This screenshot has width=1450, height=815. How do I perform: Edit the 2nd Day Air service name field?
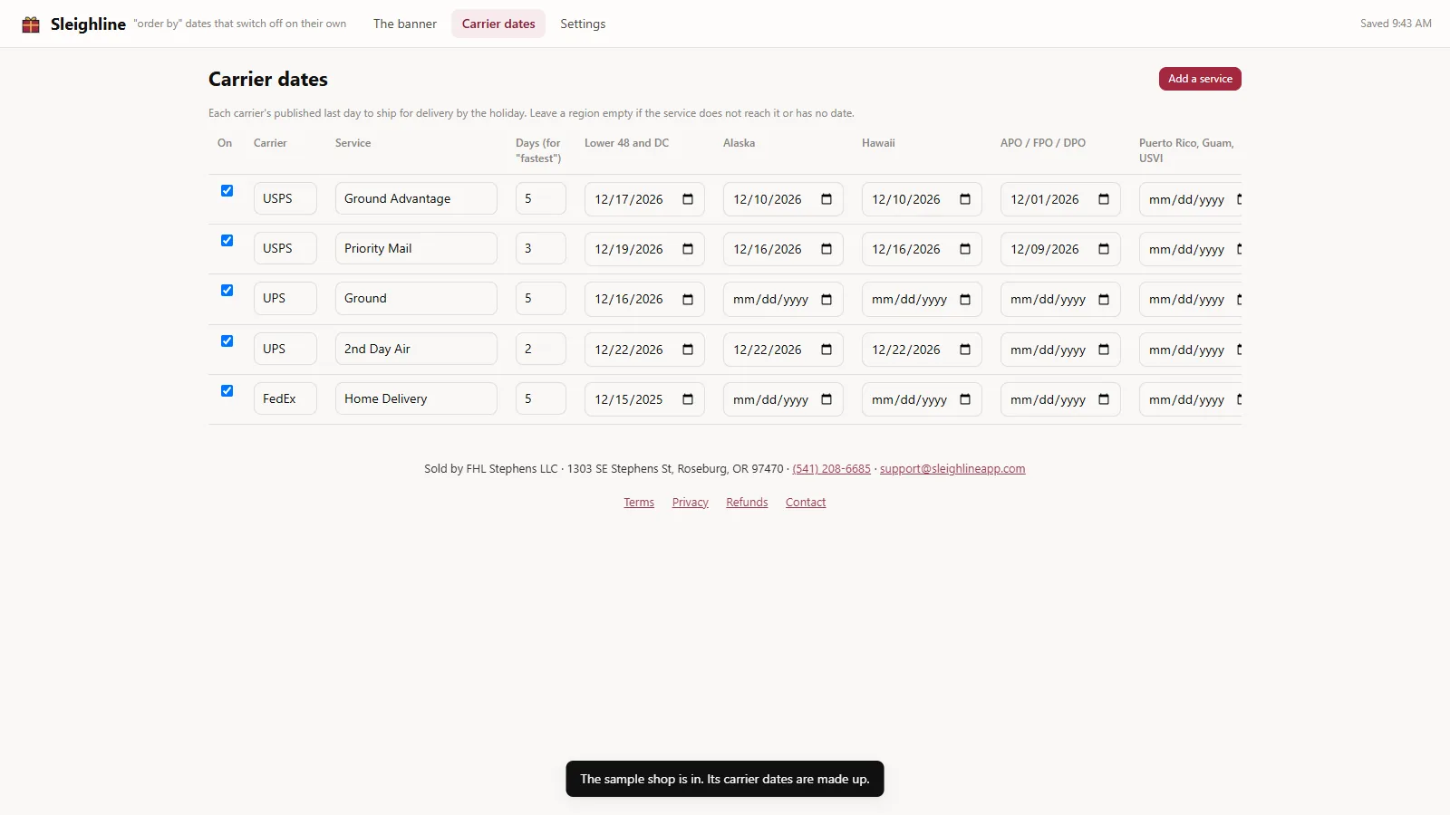(416, 349)
